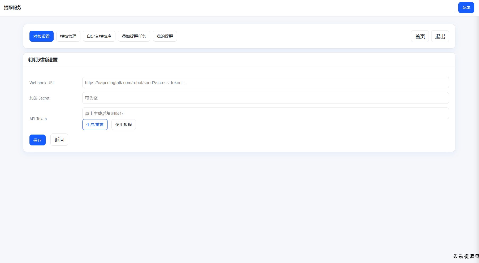The width and height of the screenshot is (479, 263).
Task: Focus the API Token input field
Action: tap(265, 113)
